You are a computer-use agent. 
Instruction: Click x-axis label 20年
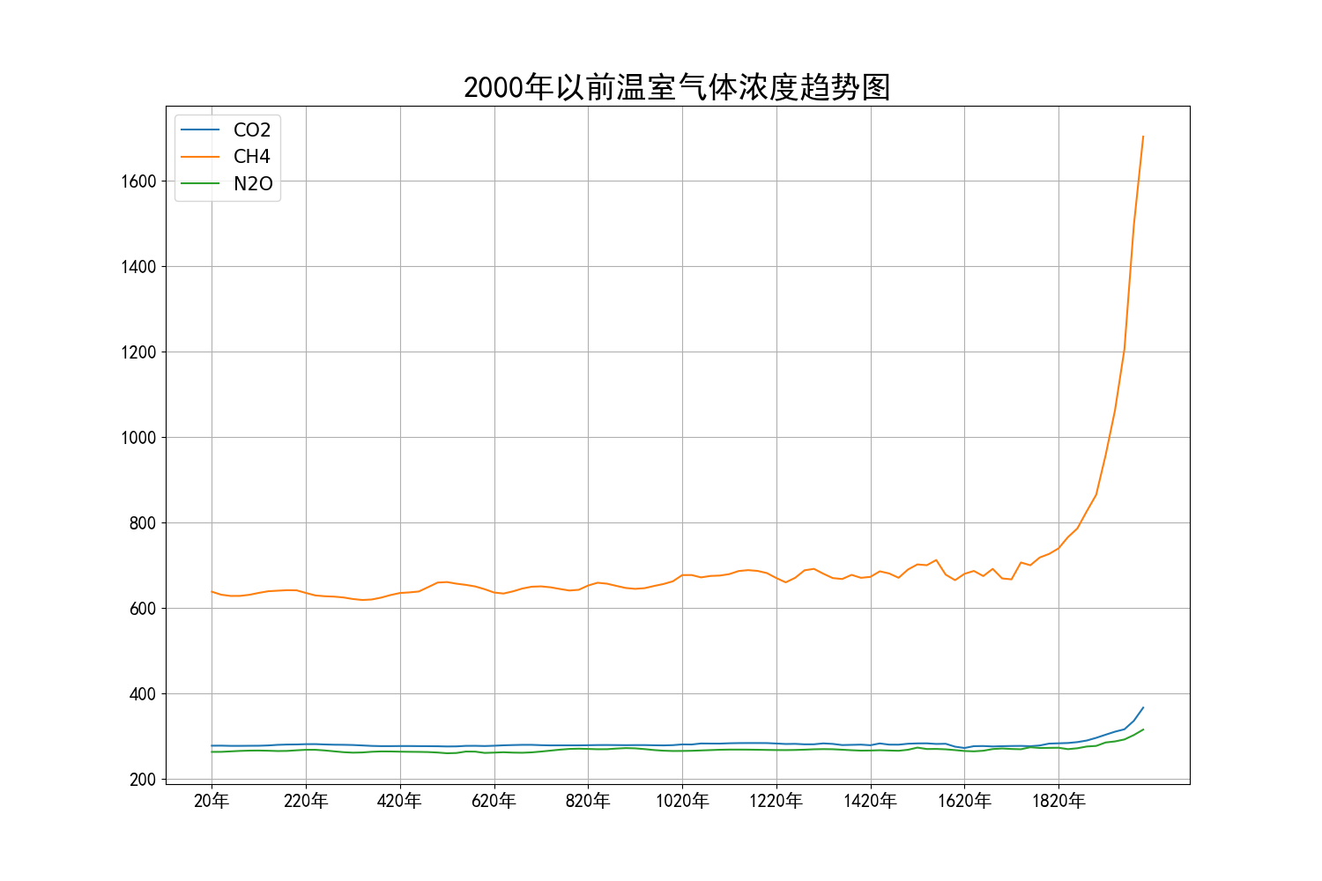[212, 801]
